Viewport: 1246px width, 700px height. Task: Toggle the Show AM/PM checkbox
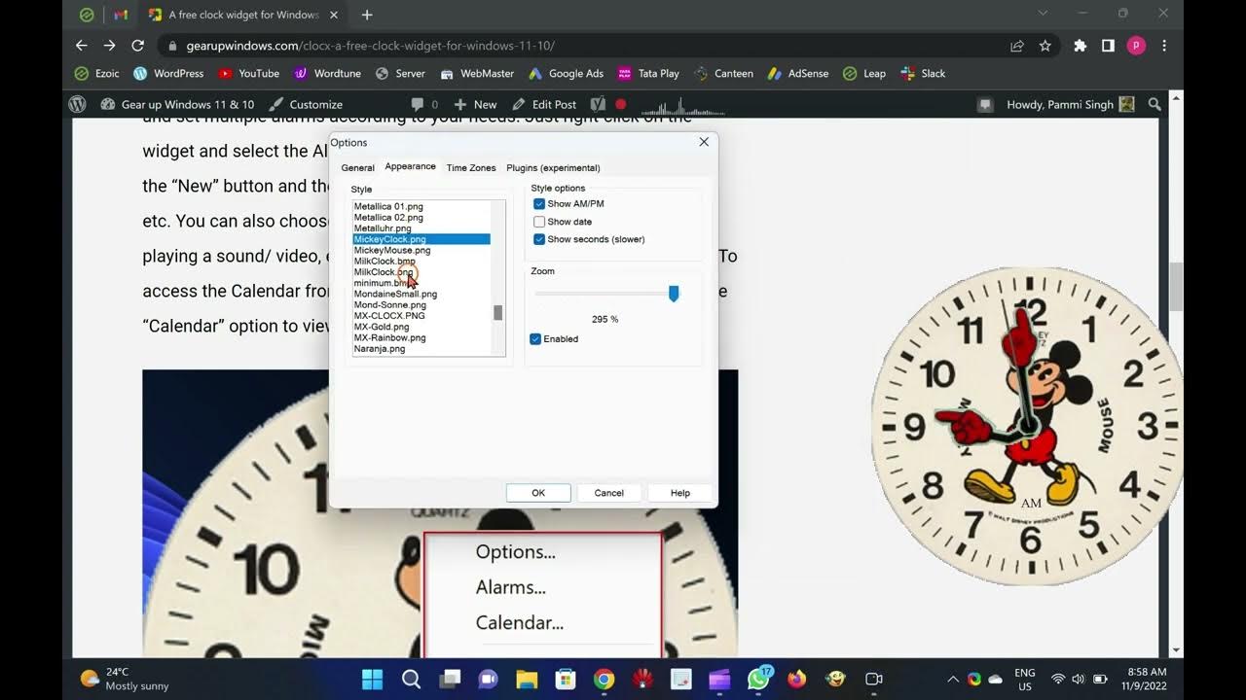pos(539,204)
